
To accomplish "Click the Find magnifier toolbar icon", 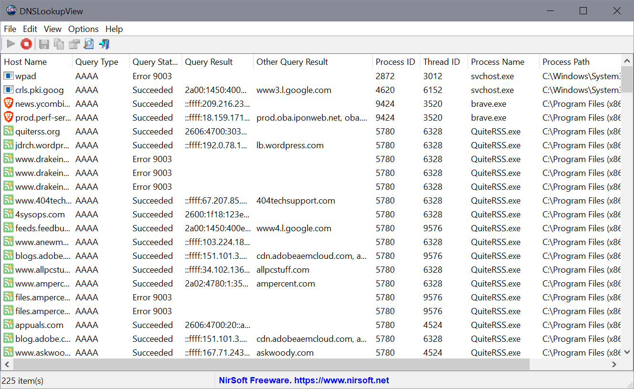I will tap(89, 44).
